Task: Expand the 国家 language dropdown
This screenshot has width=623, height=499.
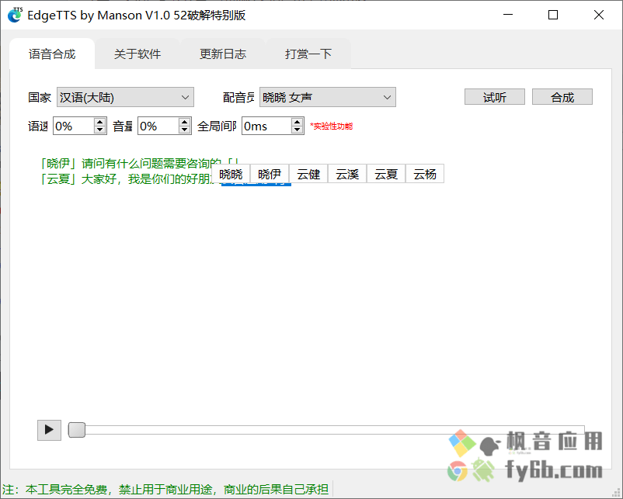Action: (x=125, y=97)
